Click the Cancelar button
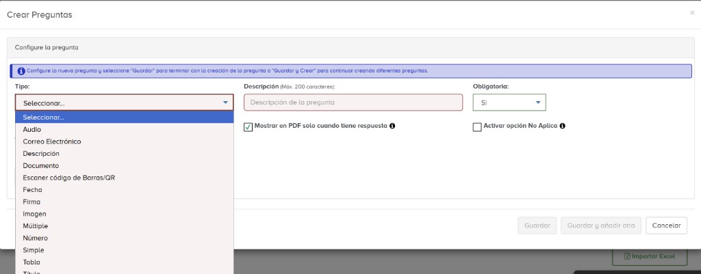The height and width of the screenshot is (274, 701). (x=666, y=225)
